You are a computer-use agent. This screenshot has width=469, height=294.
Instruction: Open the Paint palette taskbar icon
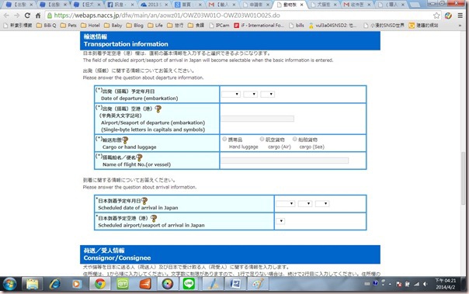coord(258,284)
